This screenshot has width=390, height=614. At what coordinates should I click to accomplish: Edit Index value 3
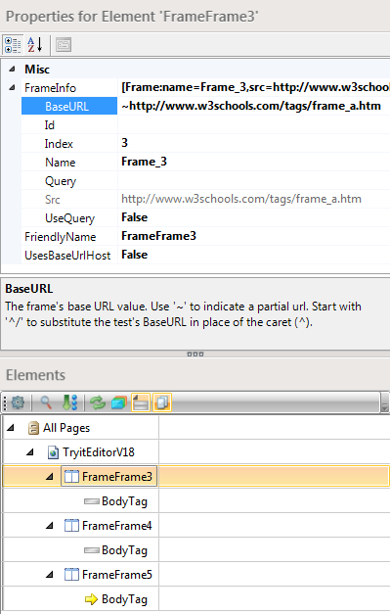point(254,143)
